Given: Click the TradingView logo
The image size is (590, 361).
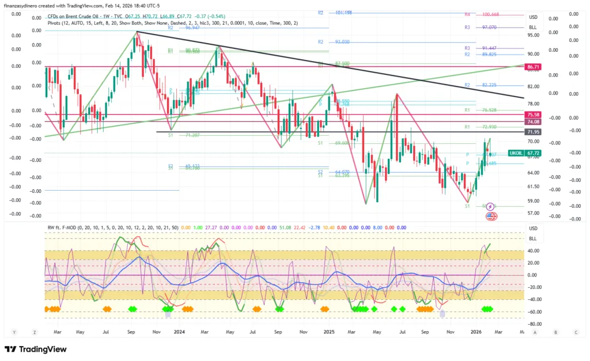Looking at the screenshot, I should (36, 349).
